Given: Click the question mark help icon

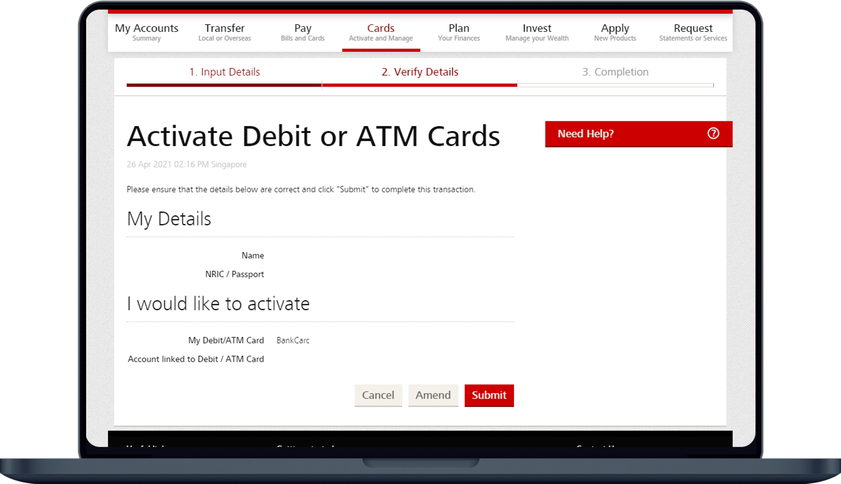Looking at the screenshot, I should click(x=713, y=133).
